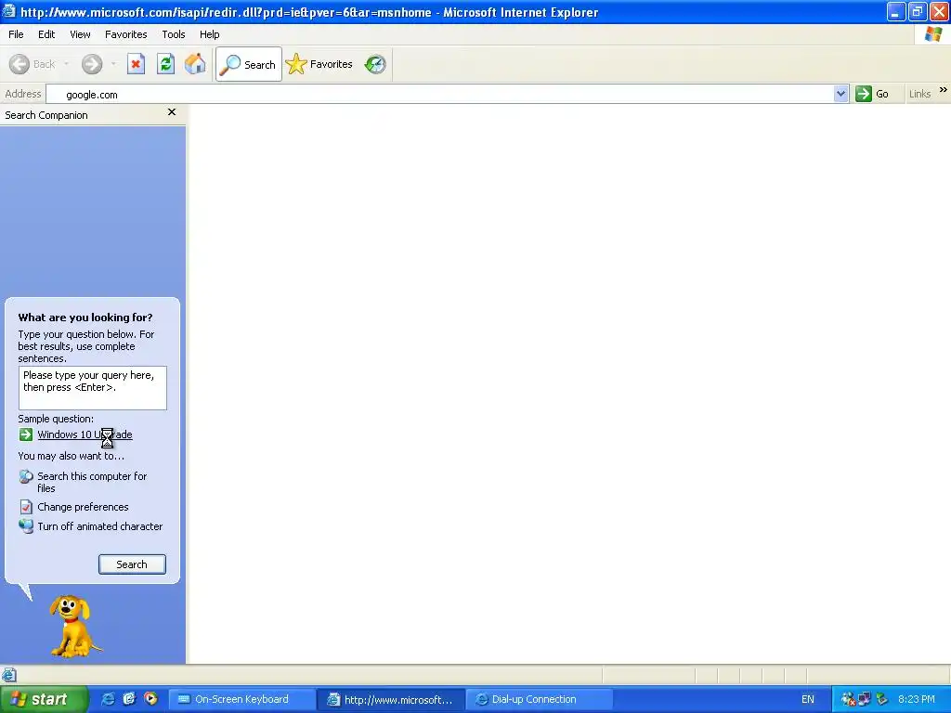The height and width of the screenshot is (713, 951).
Task: Click the IE icon in title bar
Action: point(9,11)
